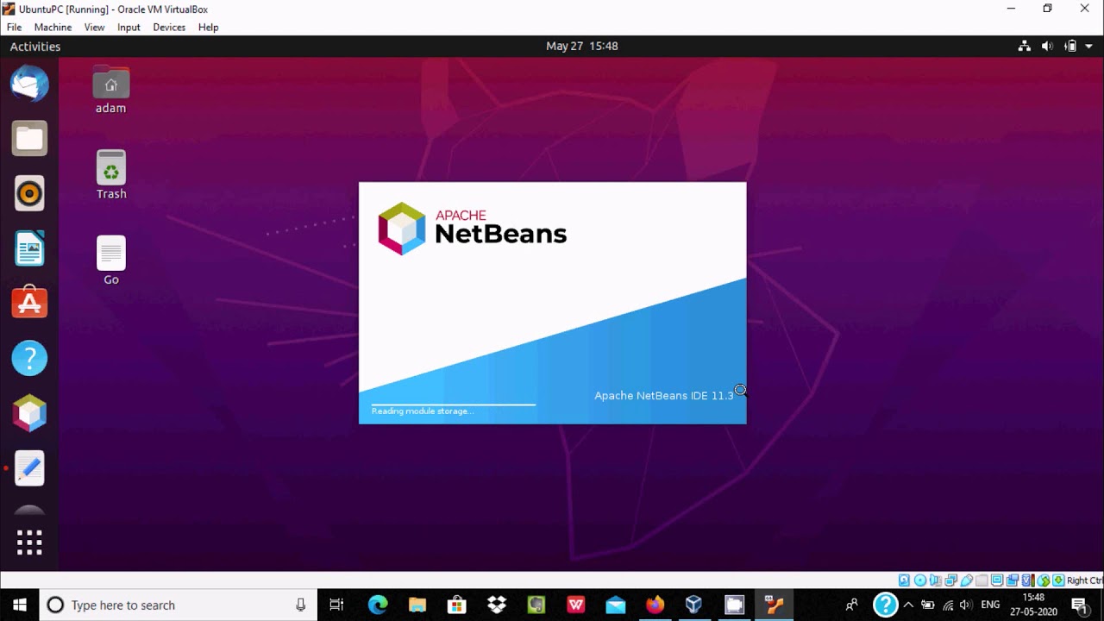Open the VirtualBox View menu
Image resolution: width=1104 pixels, height=621 pixels.
pos(94,27)
